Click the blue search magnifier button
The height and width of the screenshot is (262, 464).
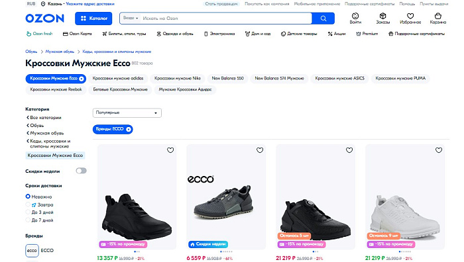point(323,19)
